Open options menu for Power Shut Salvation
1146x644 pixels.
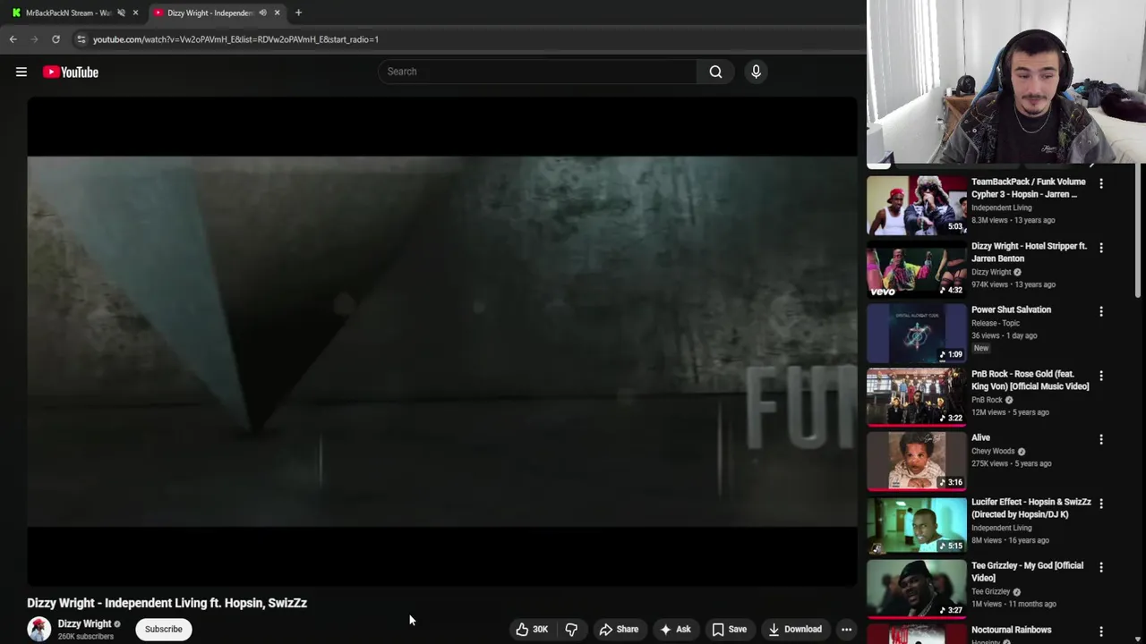[1101, 311]
